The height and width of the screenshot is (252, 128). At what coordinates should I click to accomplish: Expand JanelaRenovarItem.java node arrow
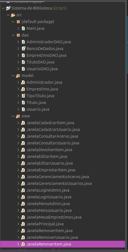coord(18,244)
